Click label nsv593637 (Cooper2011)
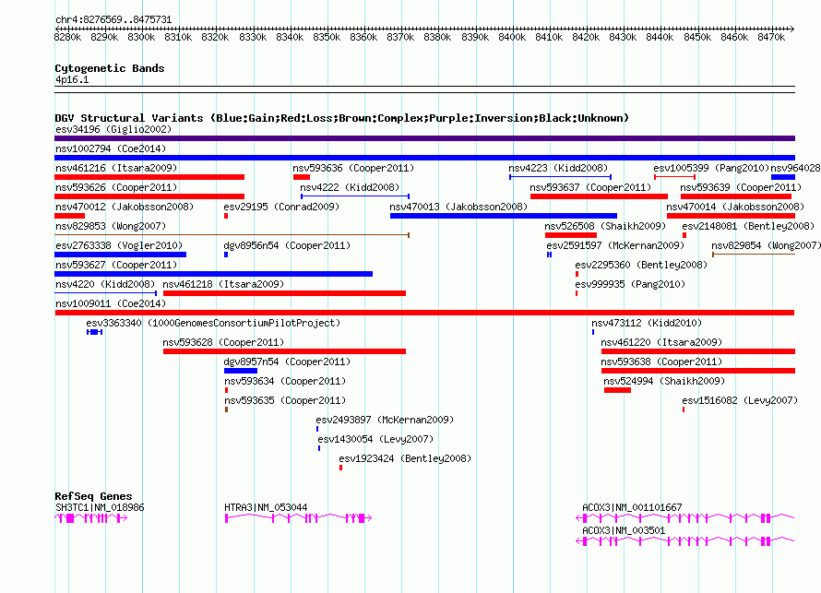This screenshot has width=821, height=593. point(590,187)
